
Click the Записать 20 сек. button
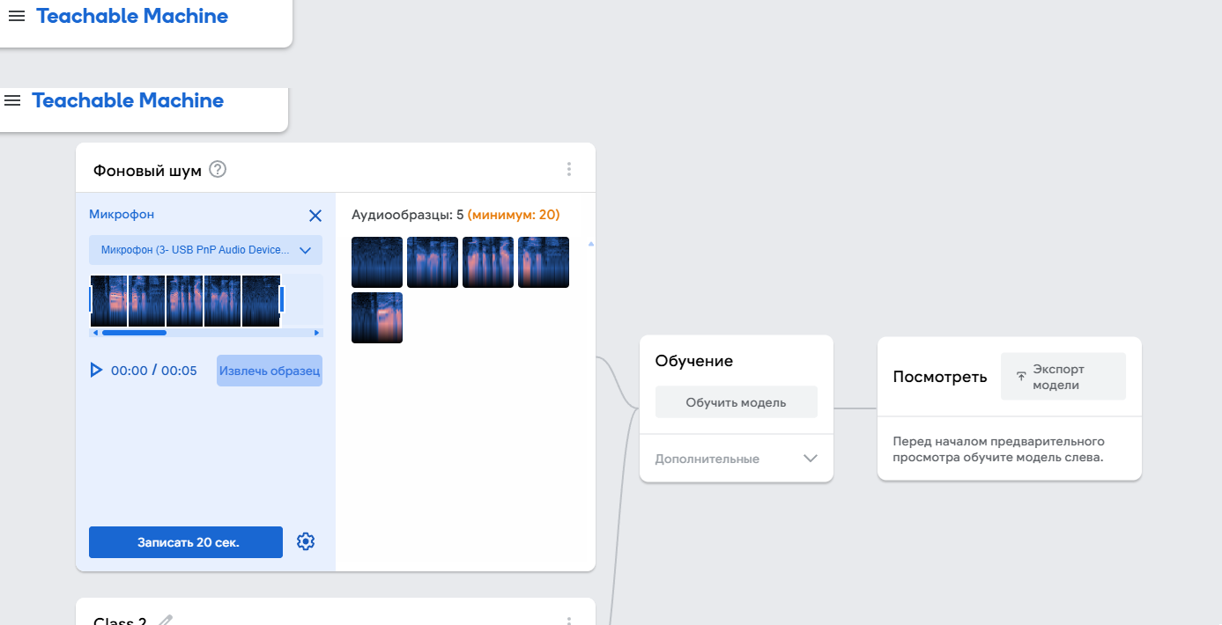pos(186,542)
